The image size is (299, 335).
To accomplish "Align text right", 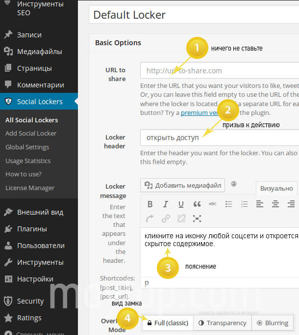I will [x=291, y=204].
